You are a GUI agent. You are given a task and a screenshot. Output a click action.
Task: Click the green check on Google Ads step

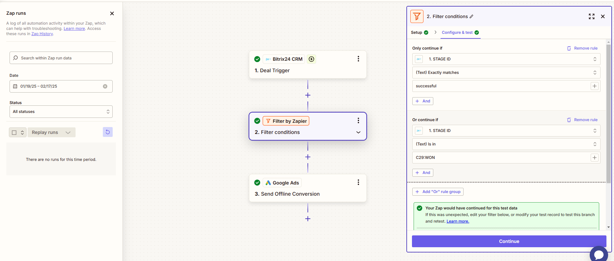coord(257,183)
